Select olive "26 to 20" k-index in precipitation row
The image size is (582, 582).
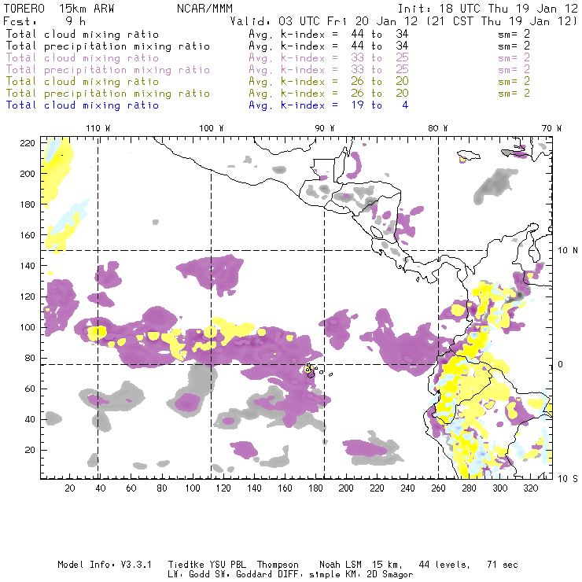(x=380, y=93)
